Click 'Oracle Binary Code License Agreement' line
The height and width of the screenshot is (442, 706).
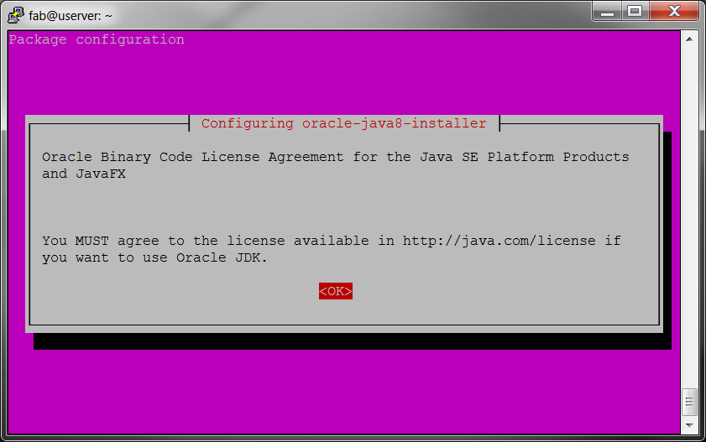pyautogui.click(x=336, y=157)
